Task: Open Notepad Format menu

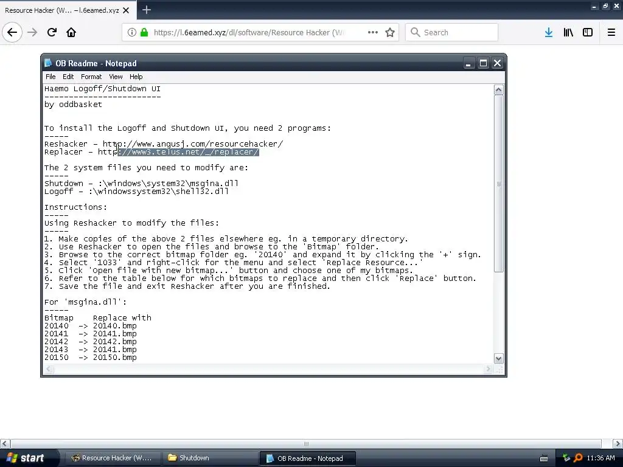Action: click(x=91, y=77)
